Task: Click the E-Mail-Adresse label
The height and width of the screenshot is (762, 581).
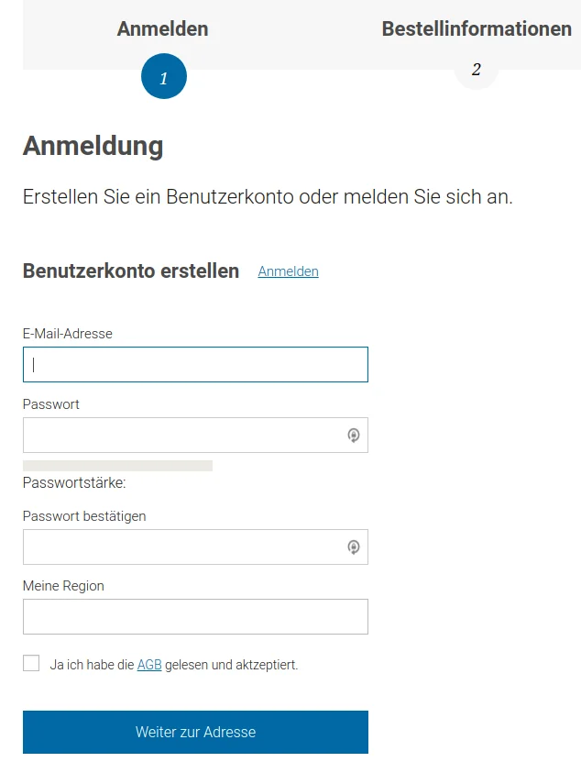Action: click(68, 334)
